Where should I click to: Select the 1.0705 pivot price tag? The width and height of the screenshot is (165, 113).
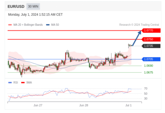151,59
